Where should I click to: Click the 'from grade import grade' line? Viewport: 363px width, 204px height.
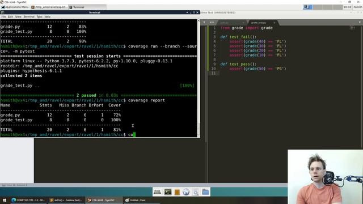click(246, 28)
